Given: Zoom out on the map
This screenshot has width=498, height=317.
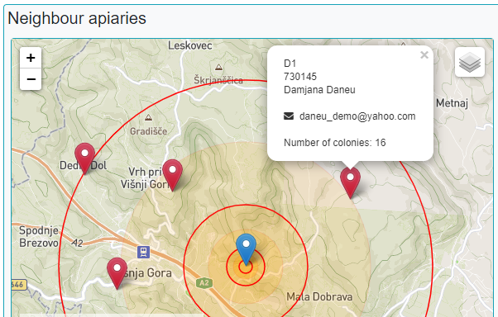Looking at the screenshot, I should [31, 79].
